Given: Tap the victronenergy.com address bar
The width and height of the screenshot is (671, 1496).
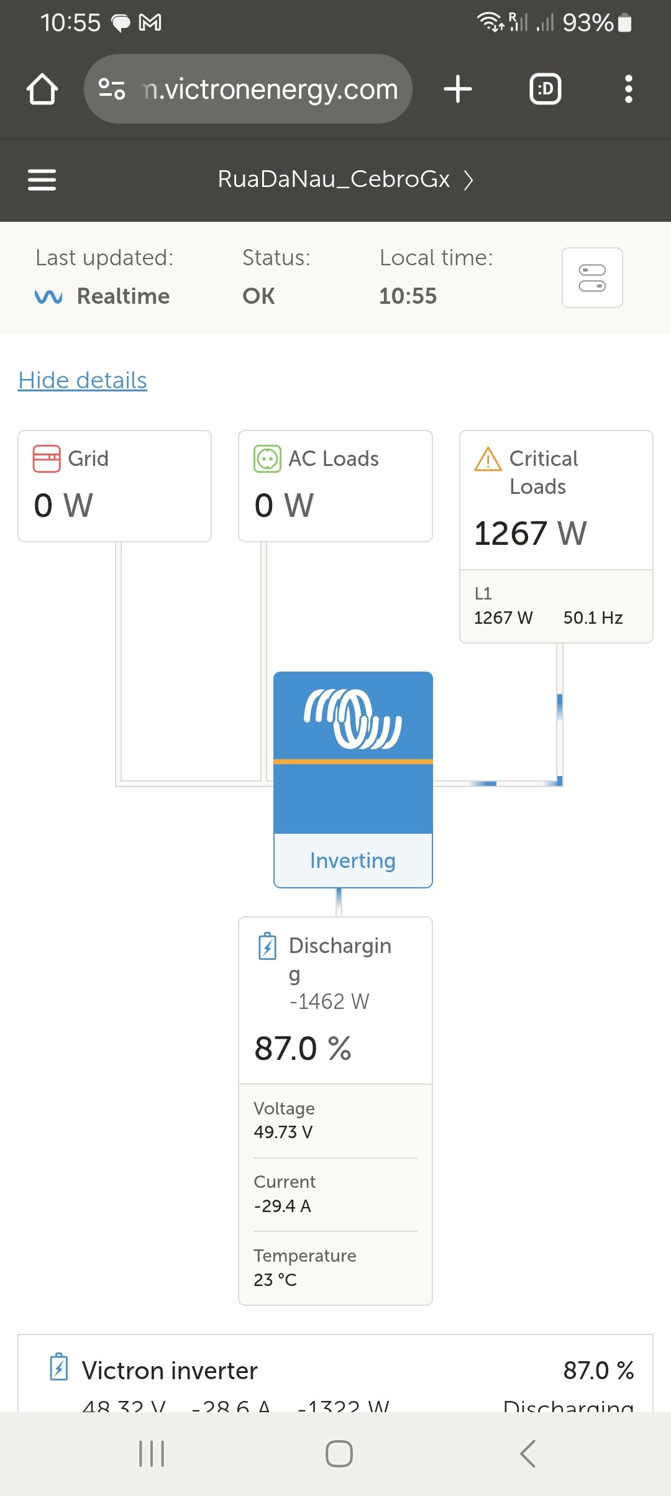Looking at the screenshot, I should click(248, 89).
